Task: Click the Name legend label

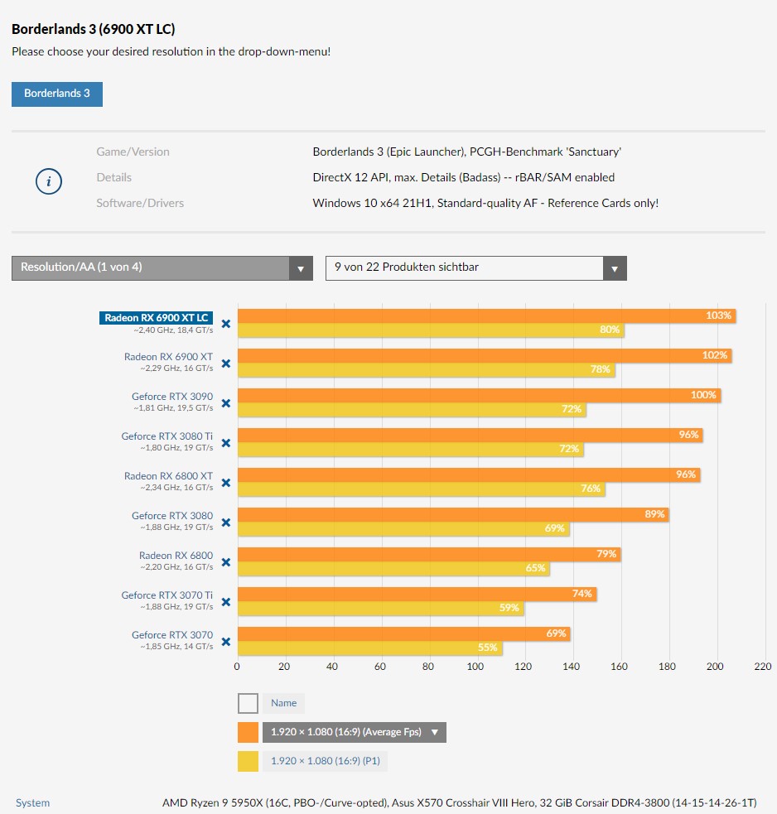Action: coord(283,703)
